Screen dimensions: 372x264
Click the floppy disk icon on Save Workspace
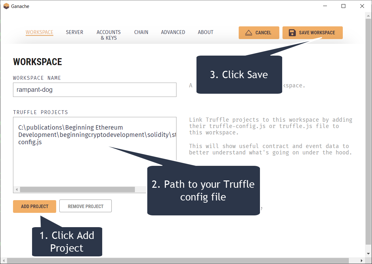[x=292, y=32]
